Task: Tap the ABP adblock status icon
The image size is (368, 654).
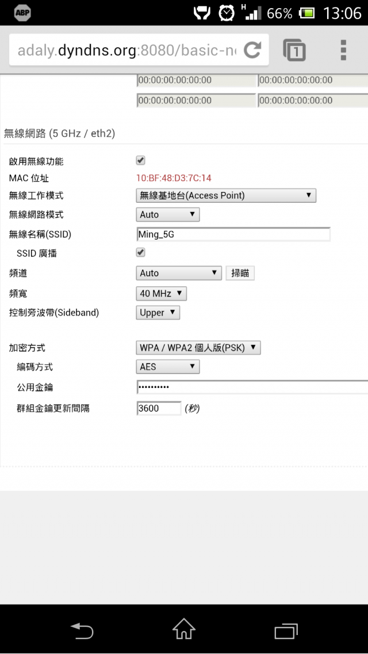Action: pos(22,13)
